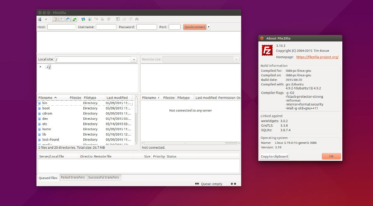Toggle the remote directory tree display

[x=68, y=19]
